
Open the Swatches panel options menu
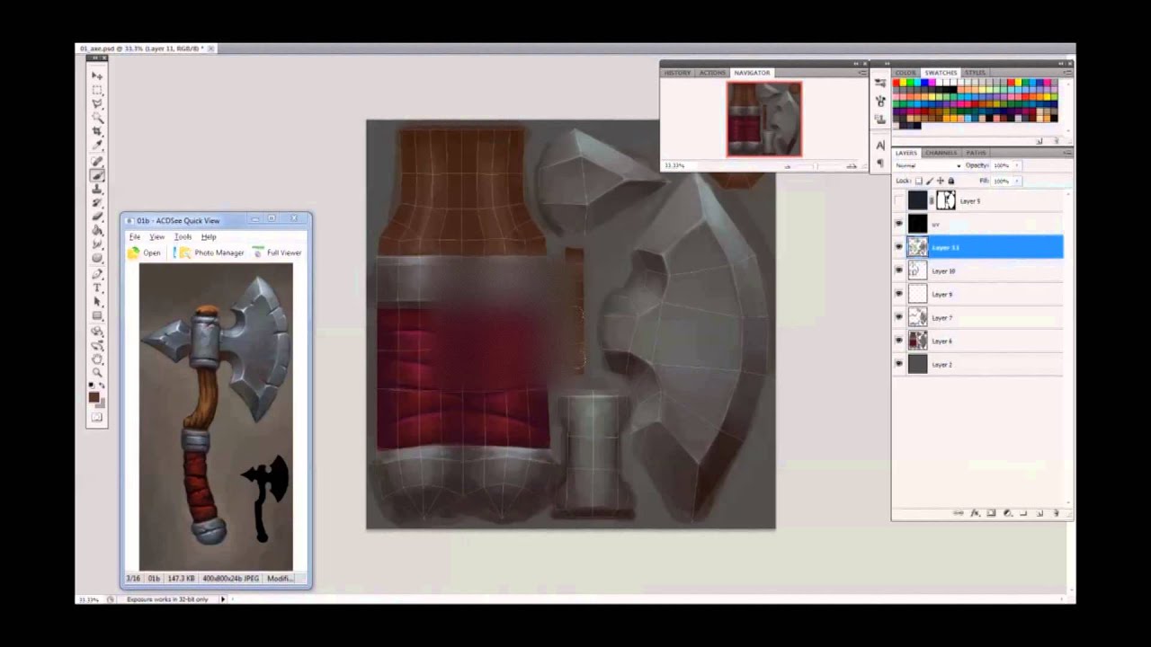click(x=1067, y=73)
